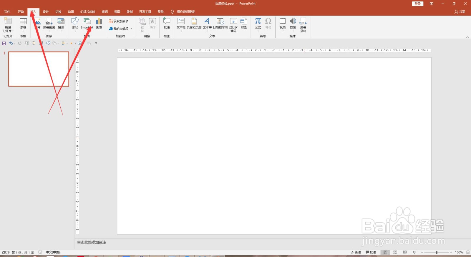Screen dimensions: 471x257
Task: Save the presentation from quick access toolbar
Action: [4, 43]
